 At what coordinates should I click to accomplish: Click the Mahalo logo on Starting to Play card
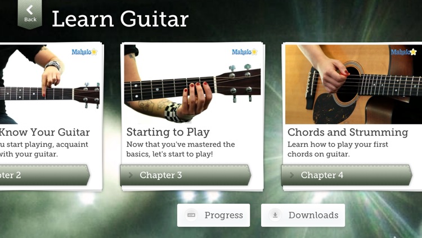(245, 52)
